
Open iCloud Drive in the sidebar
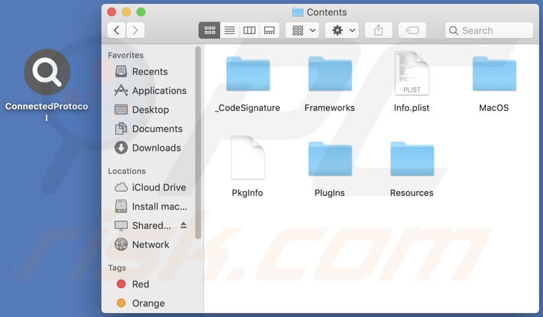pyautogui.click(x=150, y=188)
